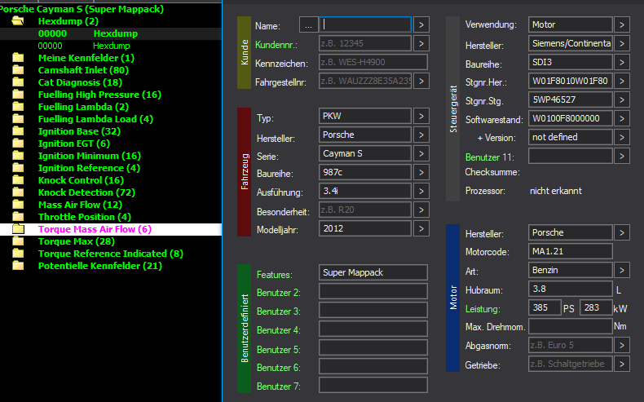
Task: Click the Hubraum field showing 3.8
Action: point(570,289)
